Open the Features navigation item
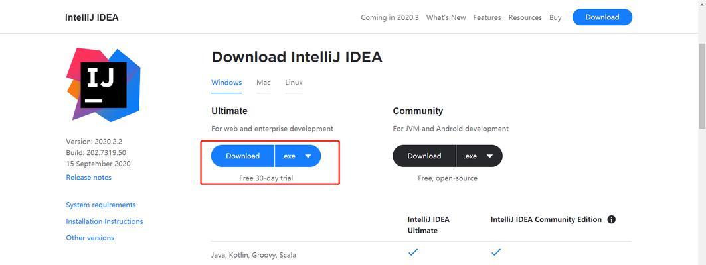Image resolution: width=706 pixels, height=265 pixels. point(487,17)
